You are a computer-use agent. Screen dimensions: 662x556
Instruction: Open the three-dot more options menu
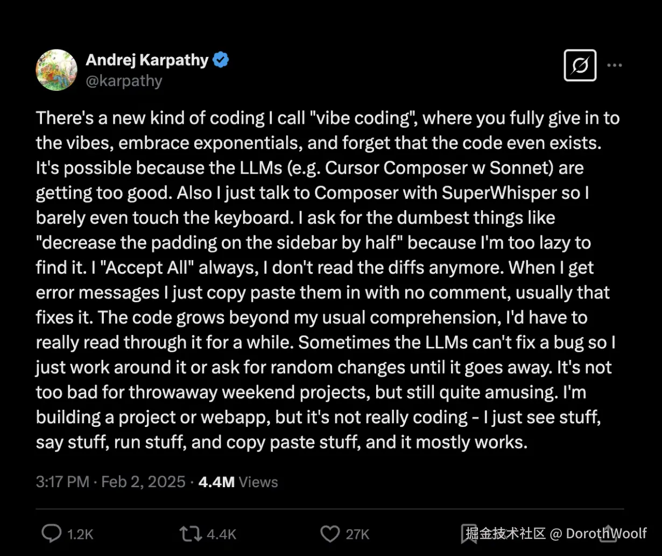(x=614, y=66)
